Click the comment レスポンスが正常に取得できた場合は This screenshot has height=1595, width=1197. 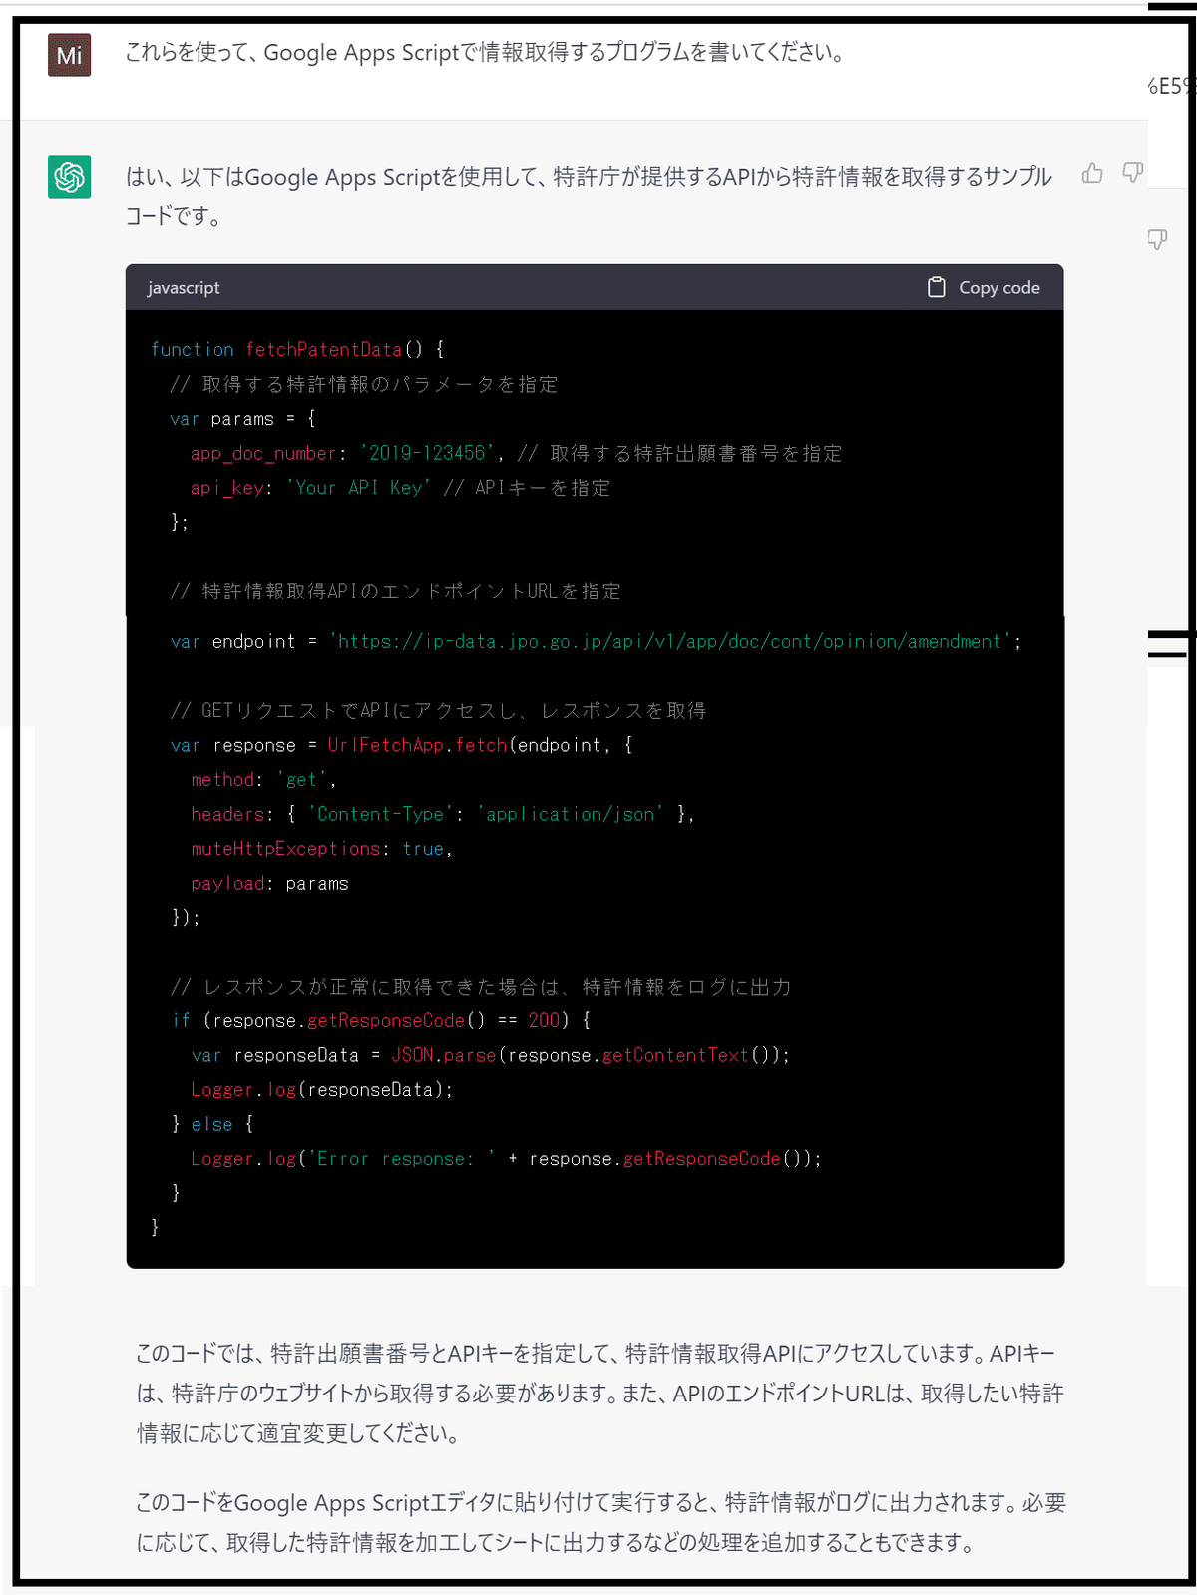pos(482,987)
